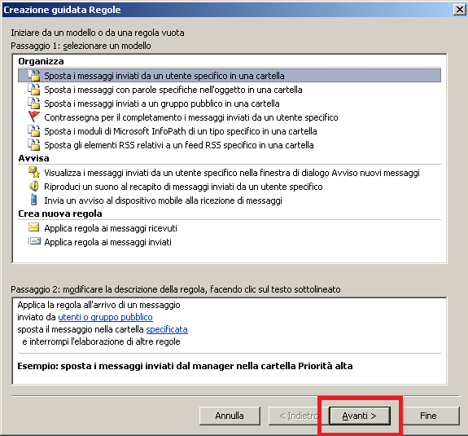Click folder icon beside RSS feed rule
468x436 pixels.
tap(34, 144)
